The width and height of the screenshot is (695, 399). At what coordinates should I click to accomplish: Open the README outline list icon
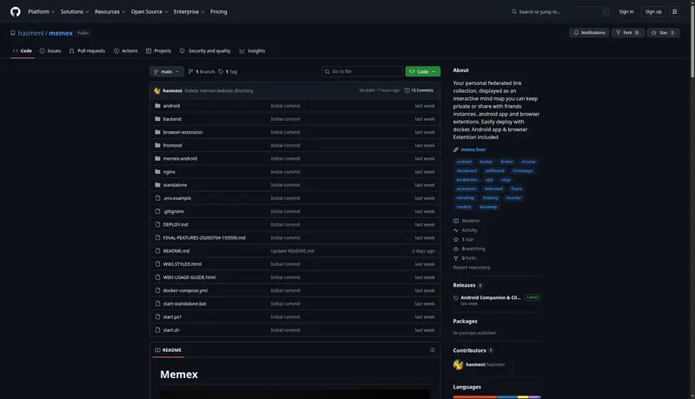pos(432,349)
